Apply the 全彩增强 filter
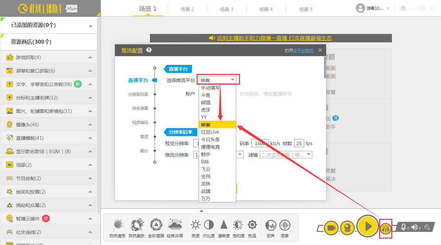This screenshot has height=245, width=441. point(156,228)
